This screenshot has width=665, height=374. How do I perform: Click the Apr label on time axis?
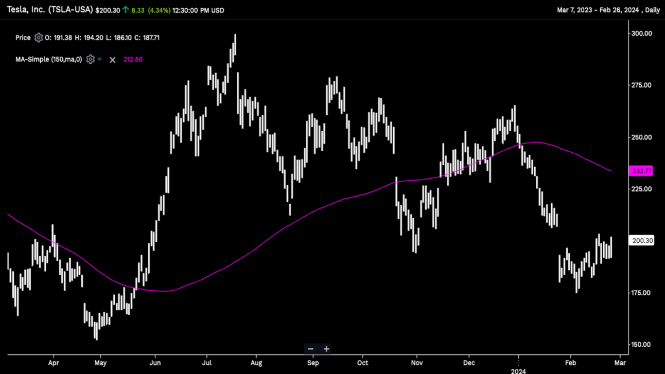[x=54, y=362]
